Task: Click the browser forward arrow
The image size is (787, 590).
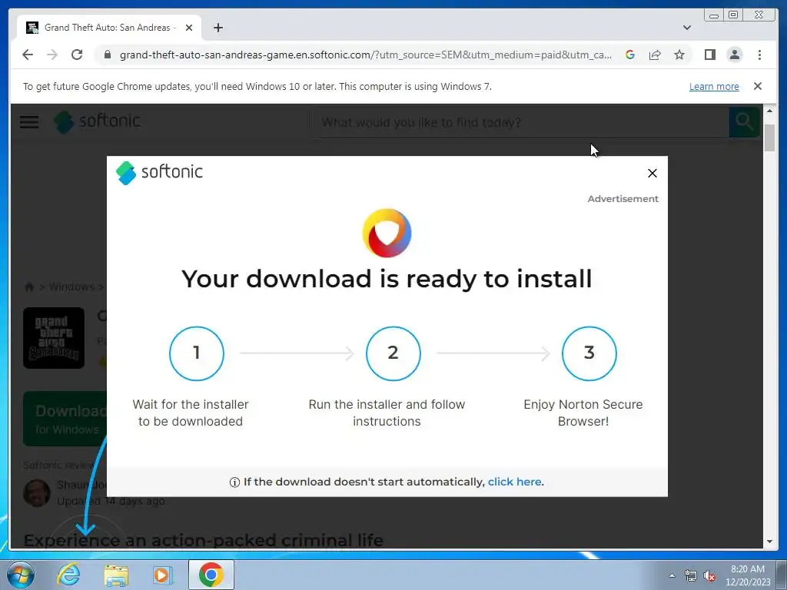Action: [x=52, y=55]
